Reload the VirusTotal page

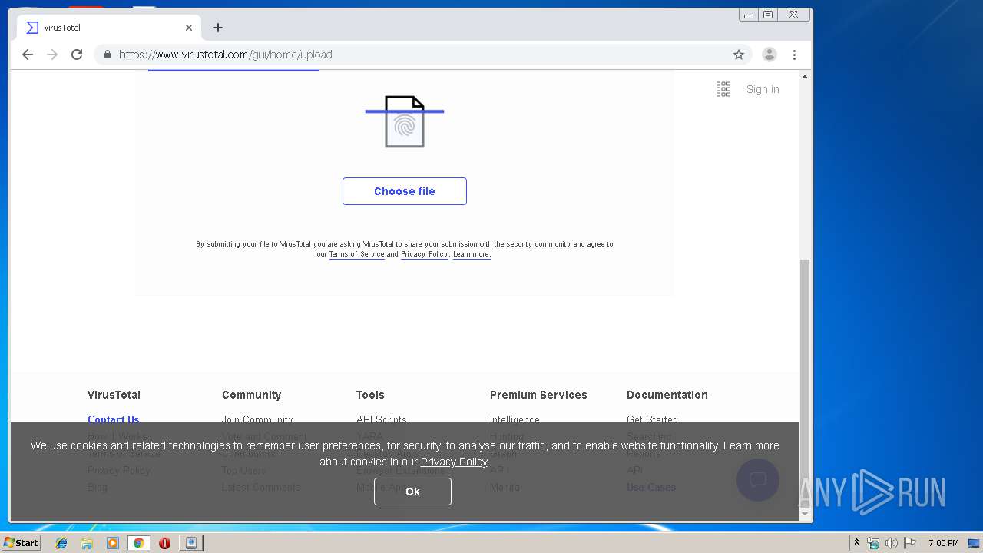point(77,55)
